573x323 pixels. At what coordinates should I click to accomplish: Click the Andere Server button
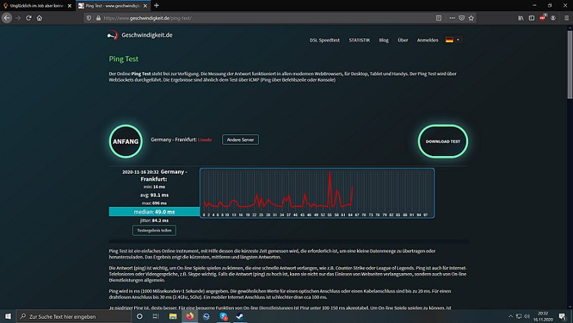(x=241, y=140)
